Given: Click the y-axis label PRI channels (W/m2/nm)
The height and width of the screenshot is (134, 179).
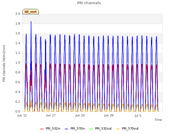Looking at the screenshot, I should pyautogui.click(x=4, y=63).
